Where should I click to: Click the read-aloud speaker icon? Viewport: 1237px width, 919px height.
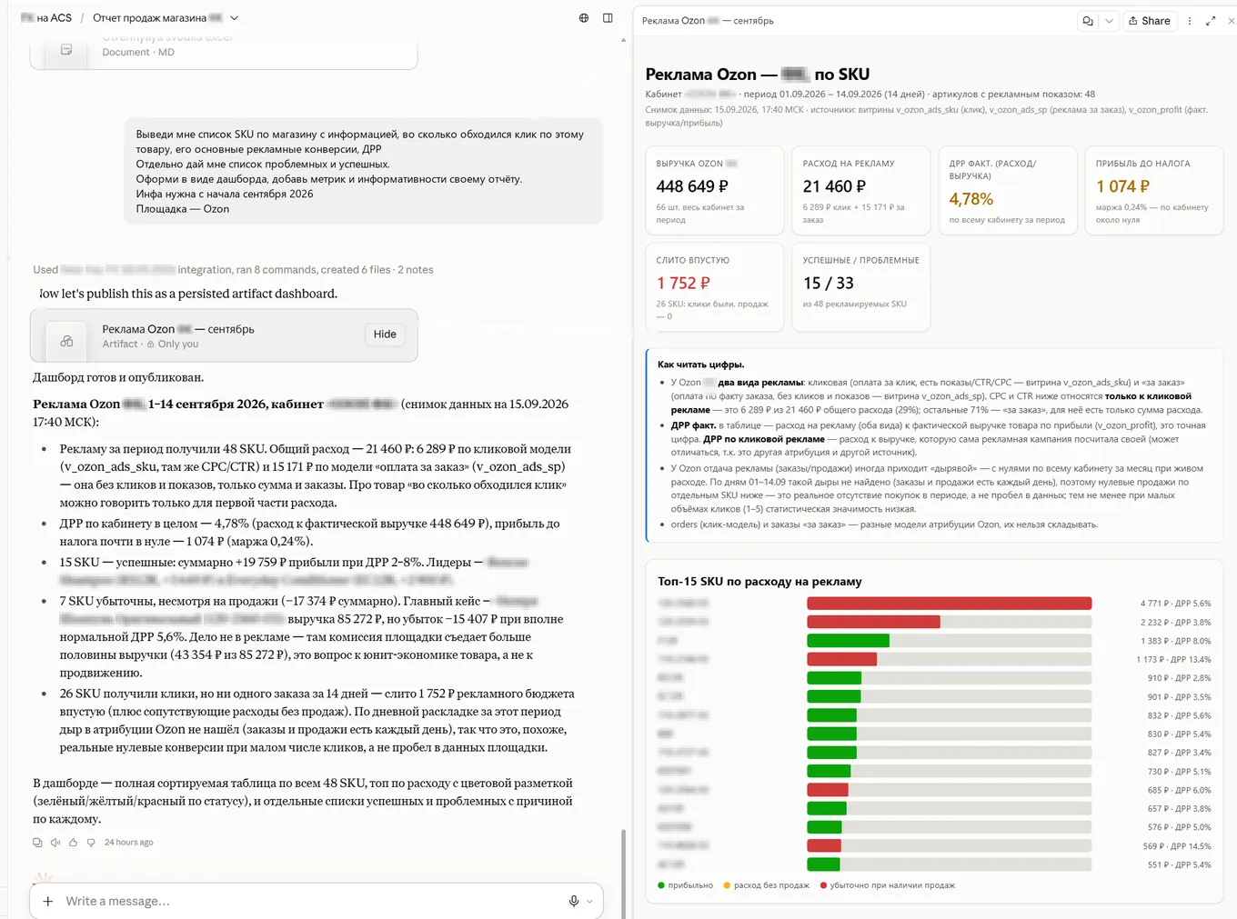pyautogui.click(x=55, y=843)
